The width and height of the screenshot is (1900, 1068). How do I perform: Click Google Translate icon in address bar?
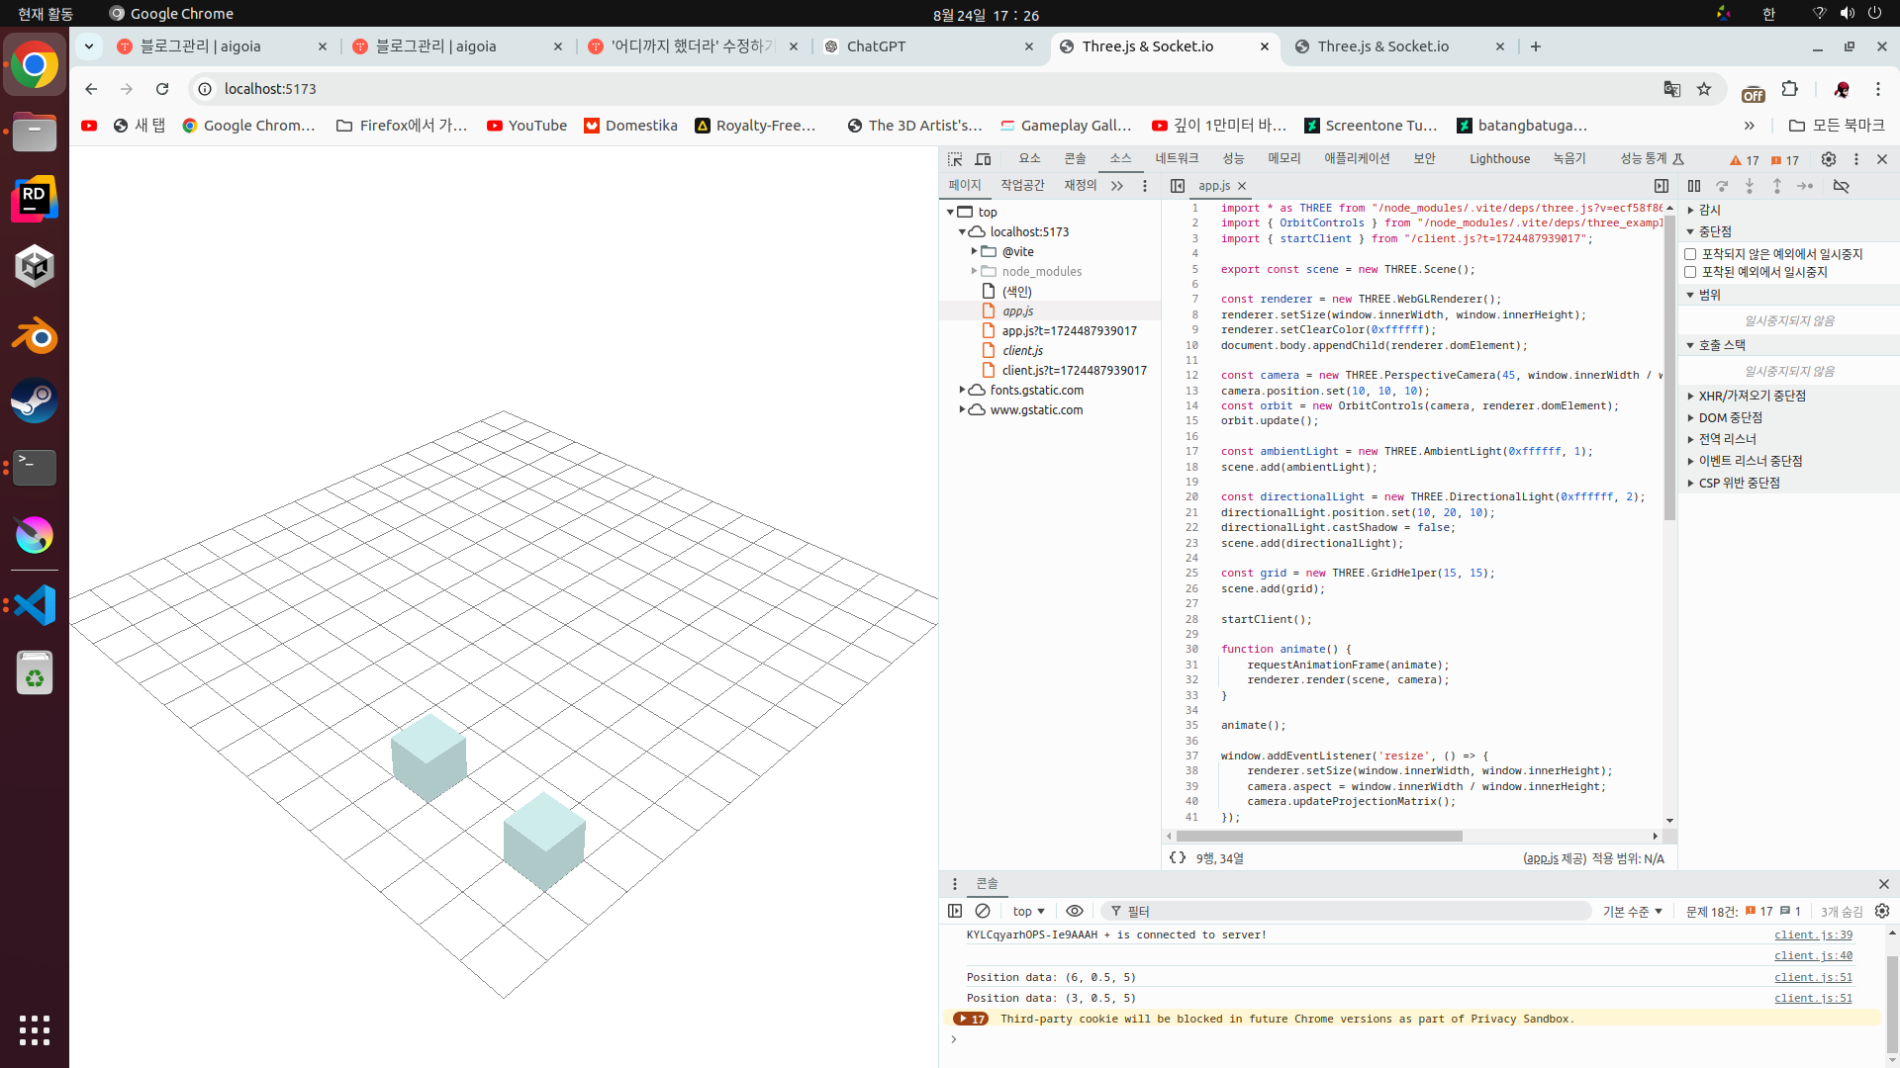tap(1672, 89)
